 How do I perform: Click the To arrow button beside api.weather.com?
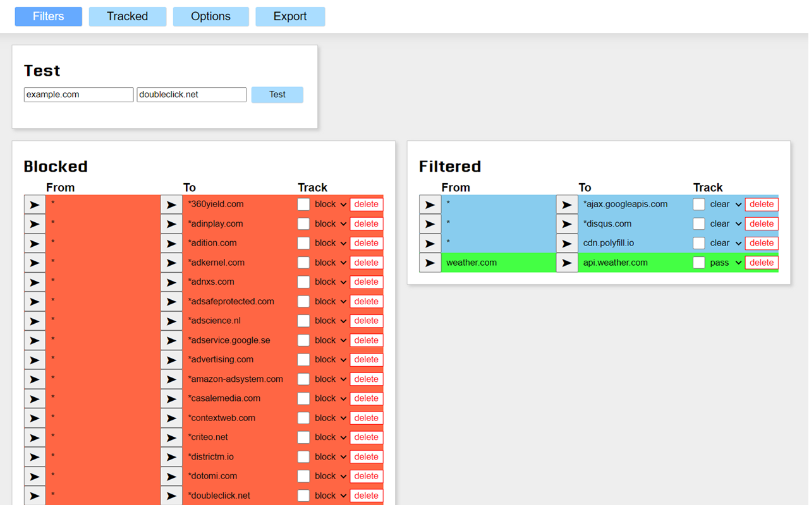567,263
